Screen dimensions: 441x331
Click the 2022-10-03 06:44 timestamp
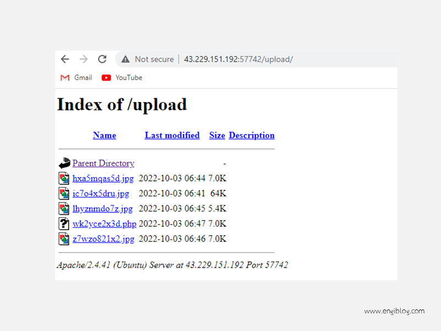tap(172, 178)
